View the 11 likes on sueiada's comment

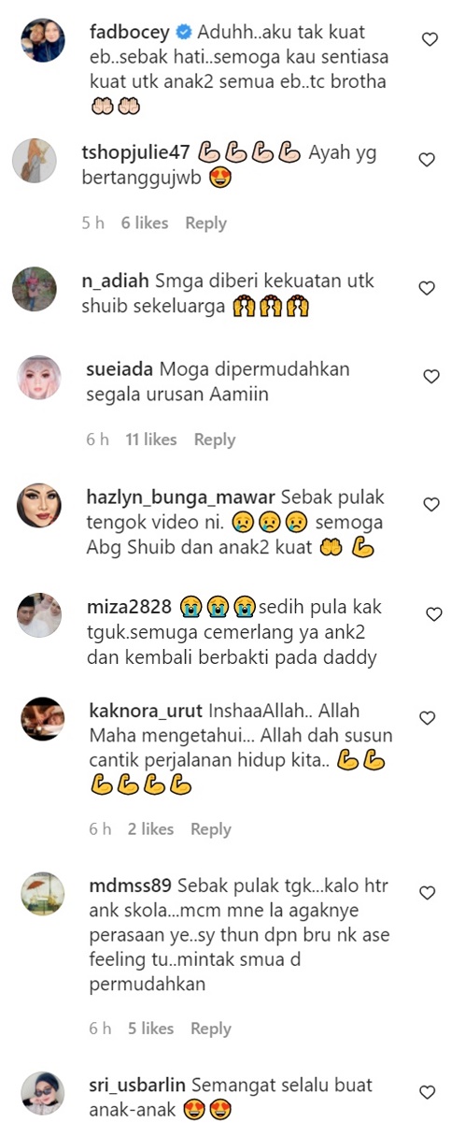pos(151,439)
